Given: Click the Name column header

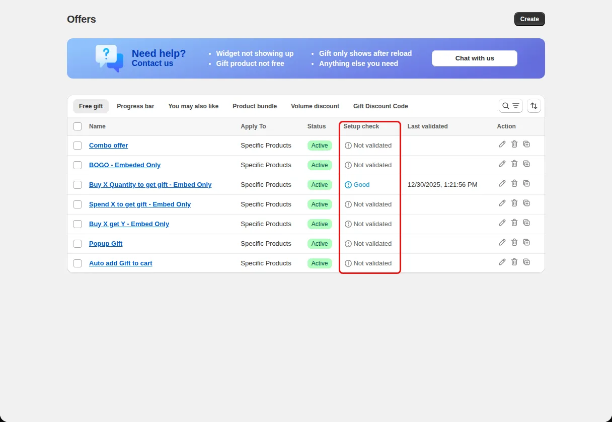Looking at the screenshot, I should 97,126.
